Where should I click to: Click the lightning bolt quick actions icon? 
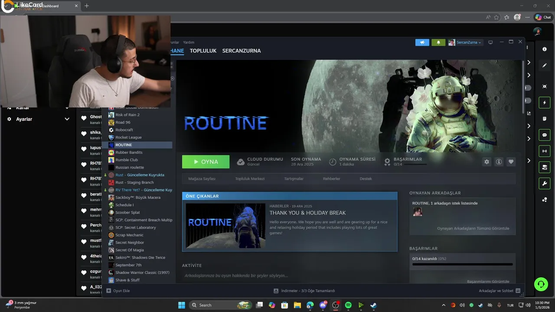coord(545,103)
